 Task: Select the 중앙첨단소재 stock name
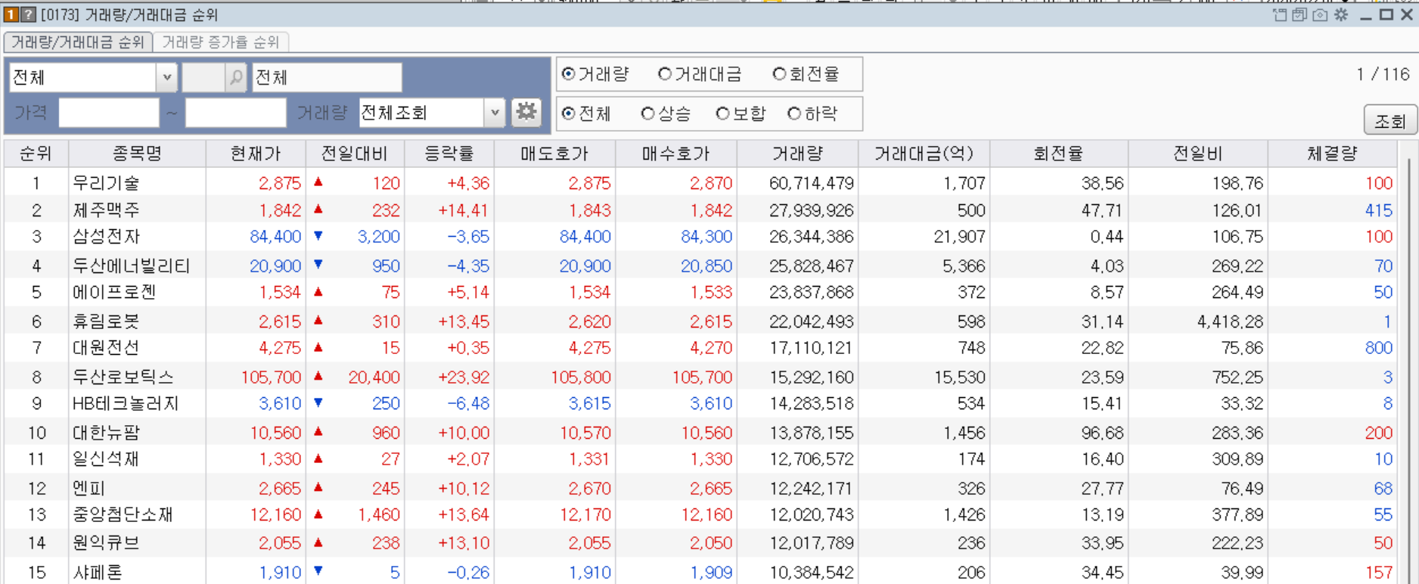[123, 515]
